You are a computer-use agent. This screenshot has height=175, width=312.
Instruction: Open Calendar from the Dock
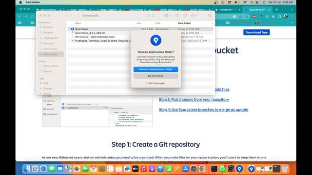coord(94,169)
